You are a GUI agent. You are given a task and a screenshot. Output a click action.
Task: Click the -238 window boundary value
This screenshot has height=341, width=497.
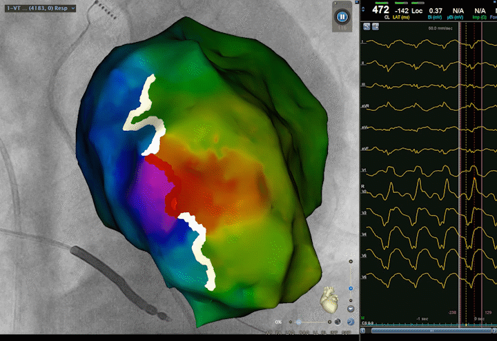click(x=452, y=313)
